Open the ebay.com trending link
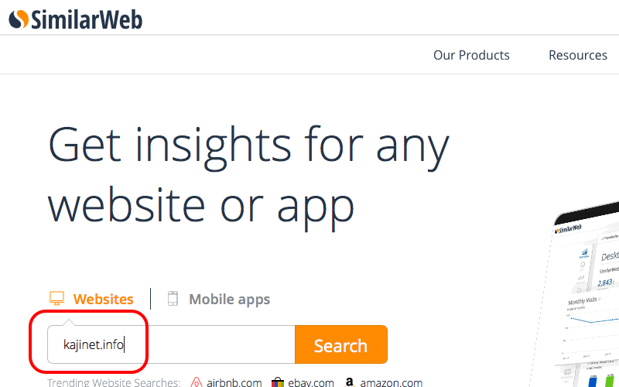The height and width of the screenshot is (387, 619). 313,382
